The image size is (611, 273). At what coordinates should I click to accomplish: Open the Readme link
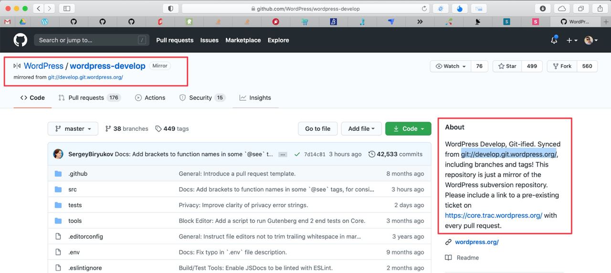462,258
